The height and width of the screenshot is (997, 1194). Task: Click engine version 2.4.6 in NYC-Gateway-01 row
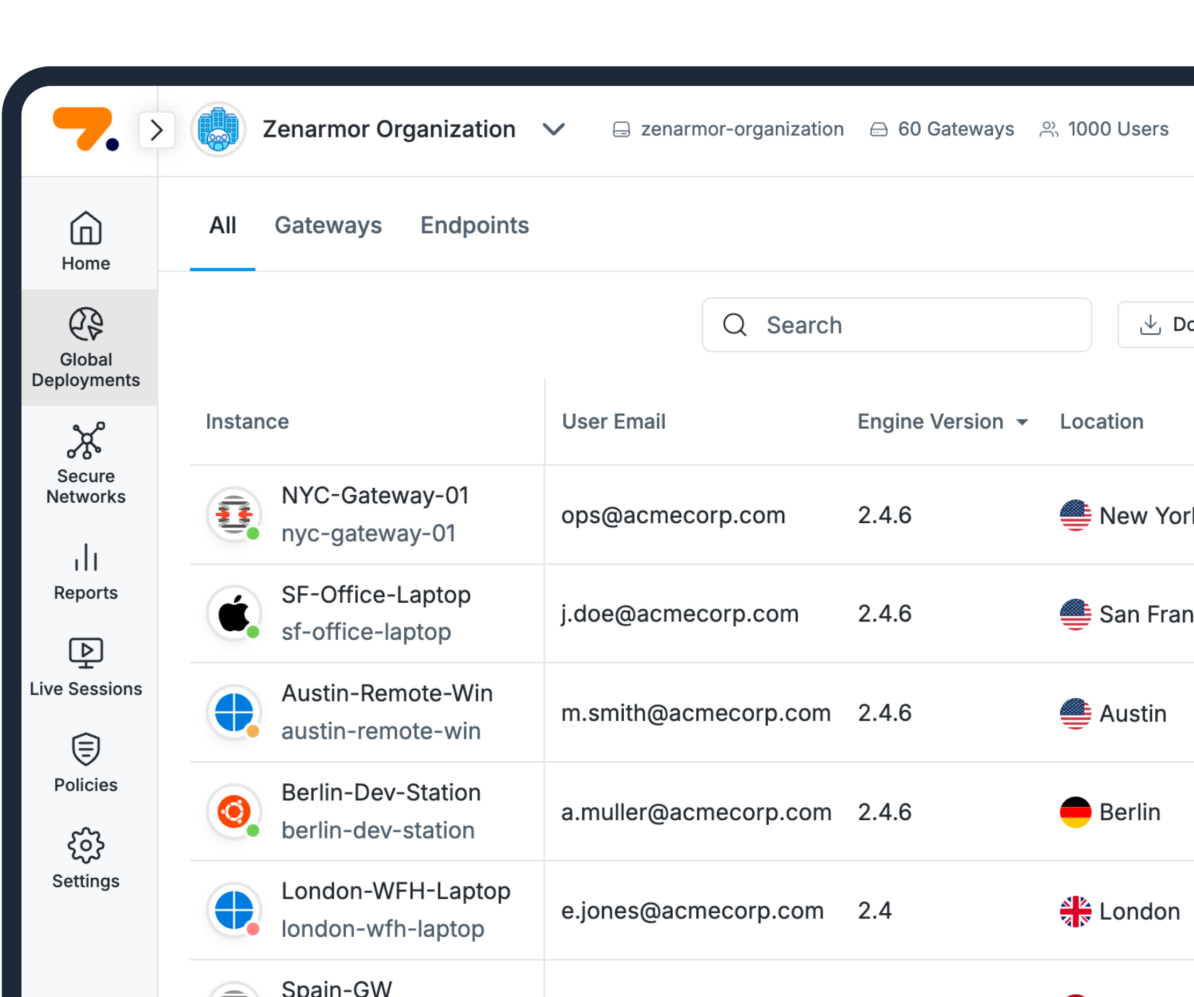885,515
